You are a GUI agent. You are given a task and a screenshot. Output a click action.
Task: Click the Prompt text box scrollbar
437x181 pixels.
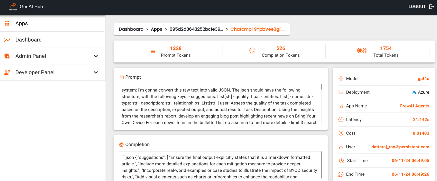click(322, 87)
